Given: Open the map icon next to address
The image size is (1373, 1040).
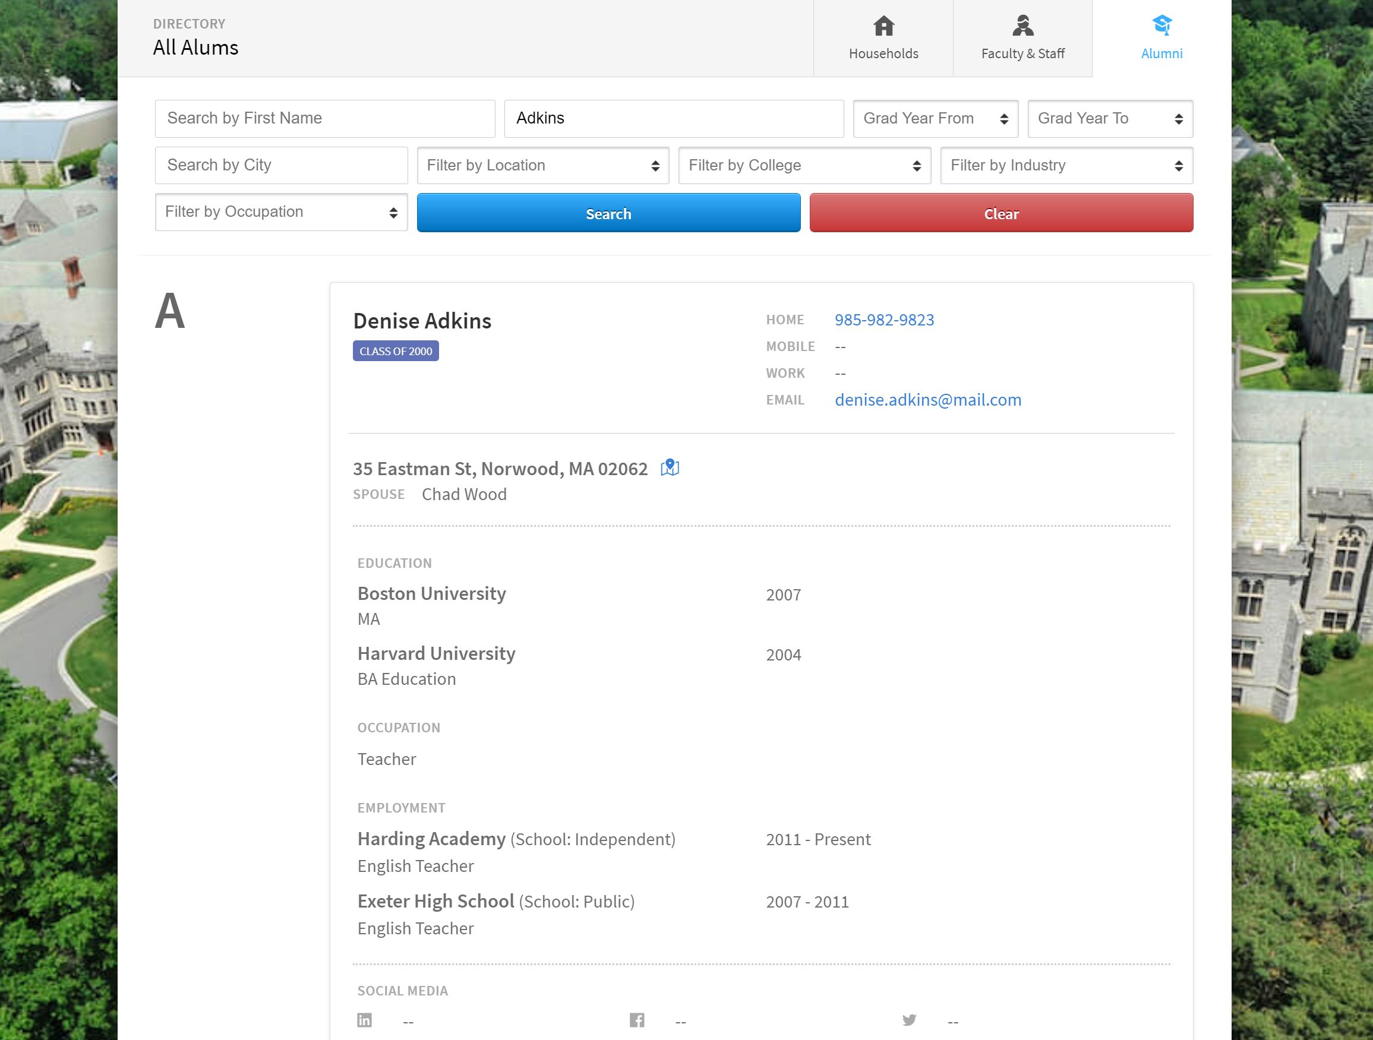Looking at the screenshot, I should point(670,467).
